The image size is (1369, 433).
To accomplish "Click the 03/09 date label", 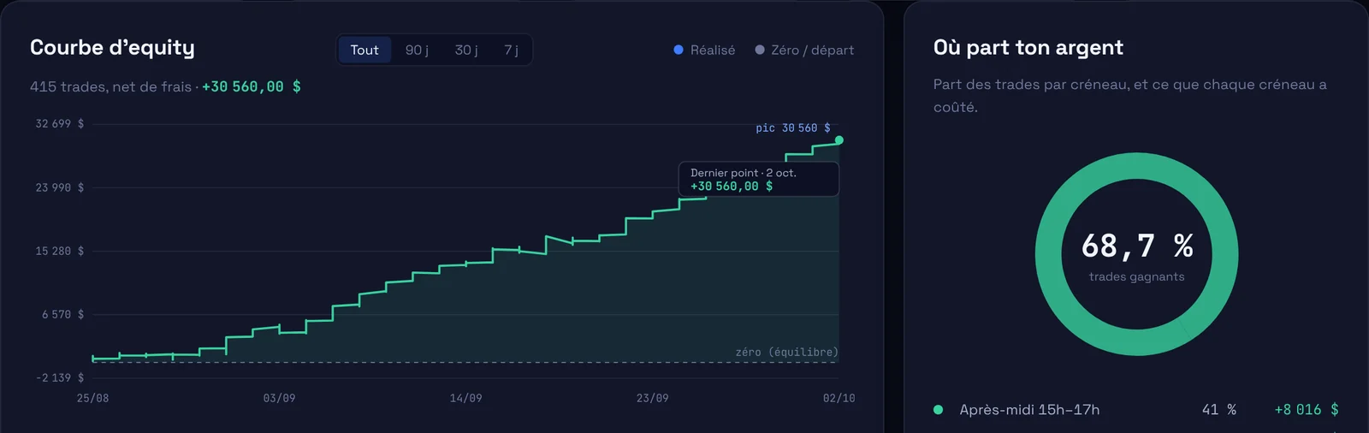I will pyautogui.click(x=279, y=398).
